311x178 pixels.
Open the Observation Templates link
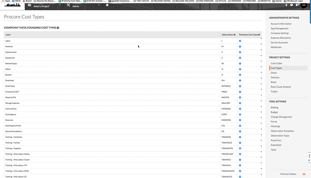coord(282,131)
